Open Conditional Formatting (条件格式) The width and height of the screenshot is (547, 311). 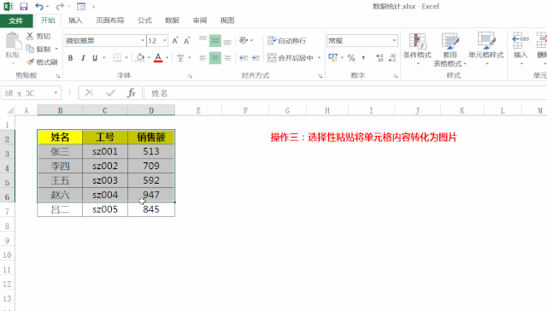pyautogui.click(x=417, y=50)
